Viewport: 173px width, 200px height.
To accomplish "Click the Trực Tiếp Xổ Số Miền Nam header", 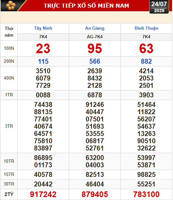I will point(86,6).
